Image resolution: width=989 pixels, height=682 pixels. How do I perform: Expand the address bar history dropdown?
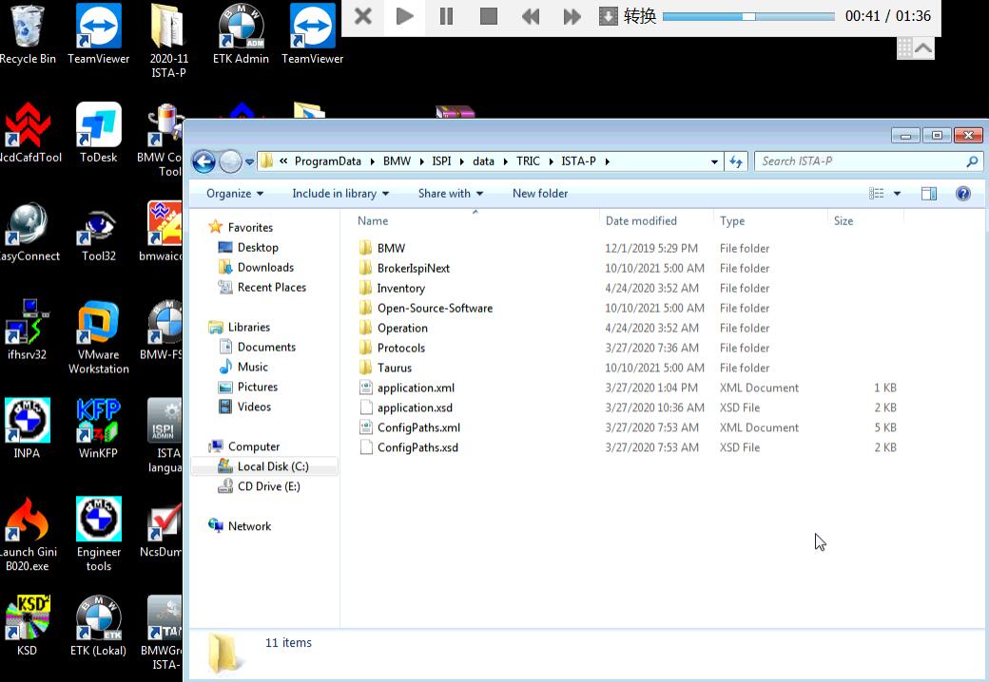pyautogui.click(x=714, y=161)
